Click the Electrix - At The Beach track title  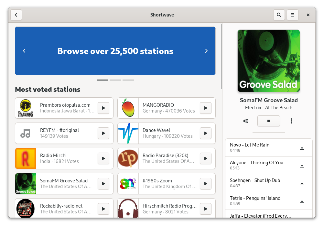(x=269, y=108)
